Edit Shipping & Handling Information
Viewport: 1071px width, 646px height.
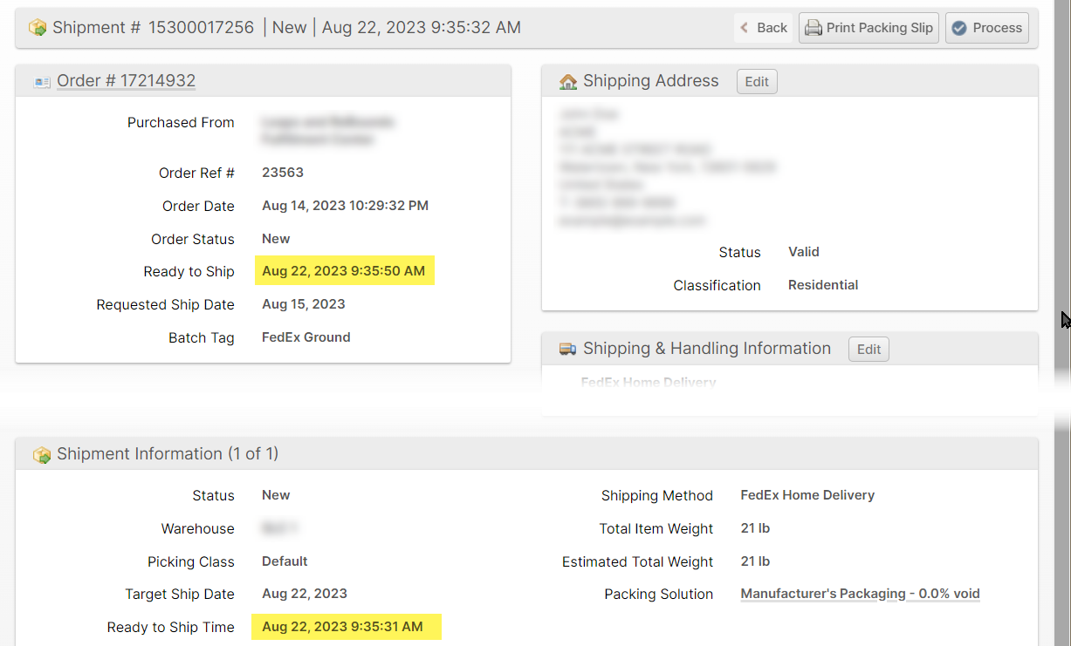[868, 350]
